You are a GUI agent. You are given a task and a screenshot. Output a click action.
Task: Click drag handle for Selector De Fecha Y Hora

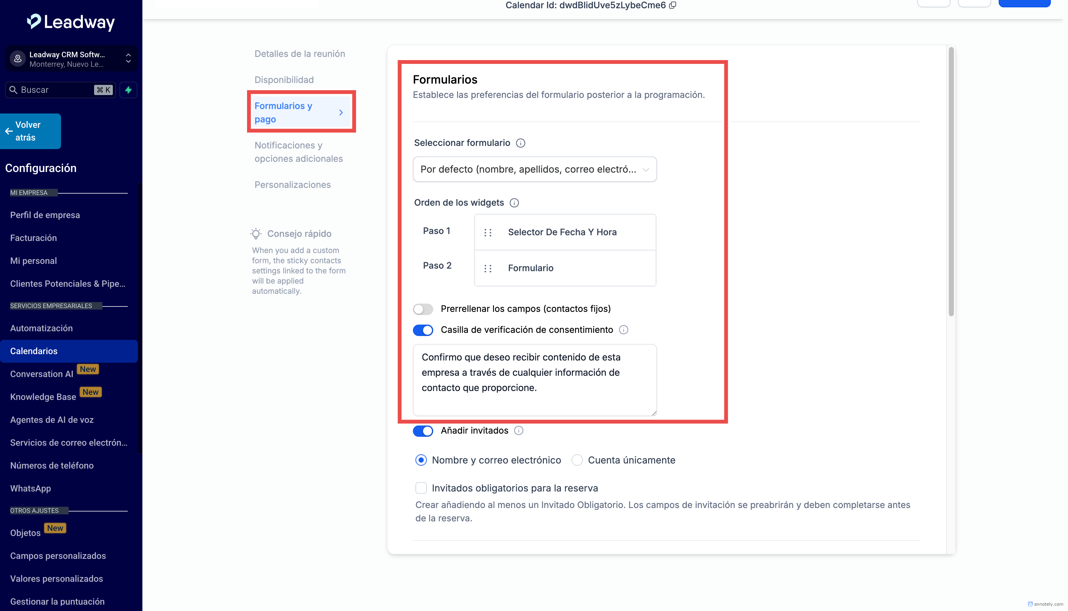[x=488, y=232]
